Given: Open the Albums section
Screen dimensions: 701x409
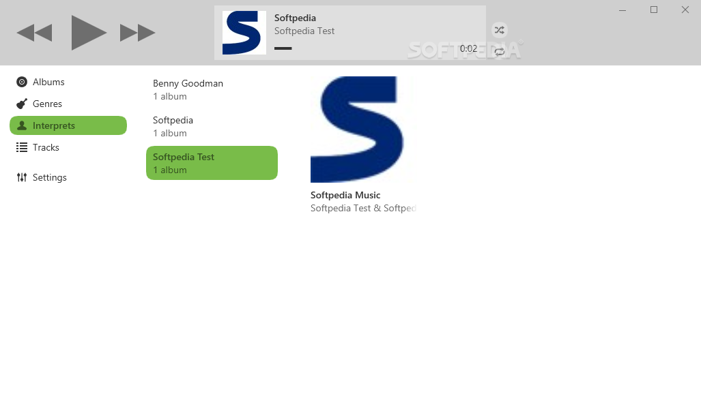Looking at the screenshot, I should tap(68, 82).
